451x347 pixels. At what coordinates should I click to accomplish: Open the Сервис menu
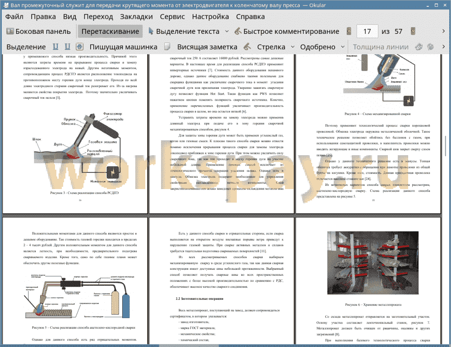tap(172, 16)
